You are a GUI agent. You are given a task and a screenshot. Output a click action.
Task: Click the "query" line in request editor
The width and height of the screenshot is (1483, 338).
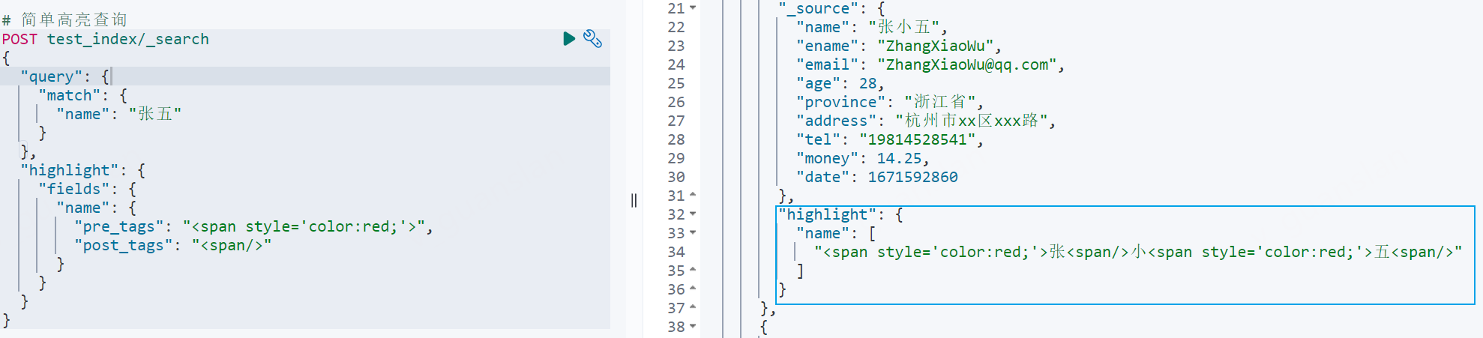click(305, 76)
